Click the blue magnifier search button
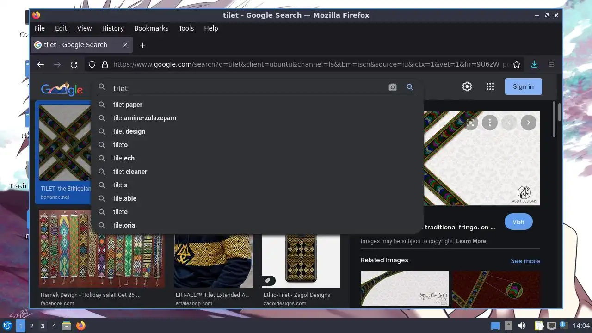Screen dimensions: 592x333 pyautogui.click(x=410, y=87)
